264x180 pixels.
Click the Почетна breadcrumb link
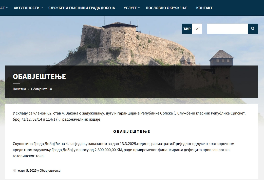[x=20, y=89]
